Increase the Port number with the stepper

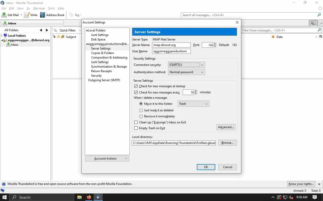[215, 44]
